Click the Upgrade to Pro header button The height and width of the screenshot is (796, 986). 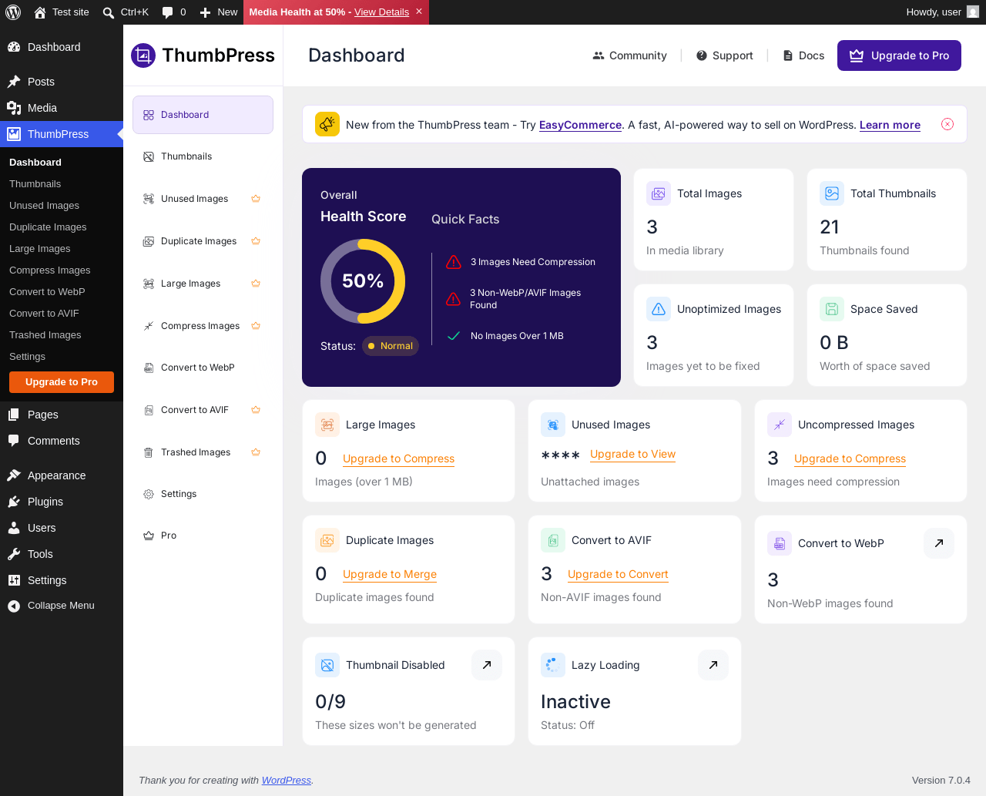pos(899,55)
